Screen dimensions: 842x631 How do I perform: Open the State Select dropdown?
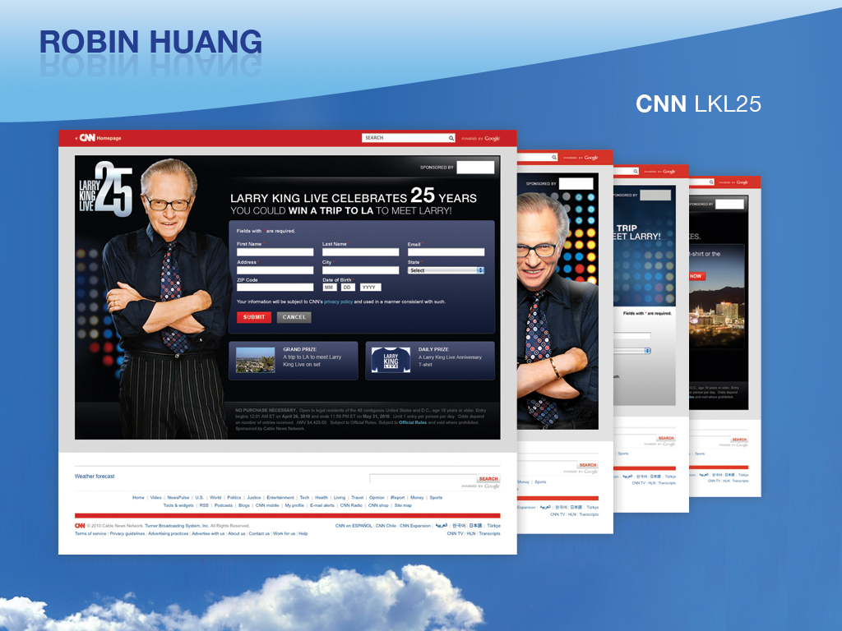446,270
